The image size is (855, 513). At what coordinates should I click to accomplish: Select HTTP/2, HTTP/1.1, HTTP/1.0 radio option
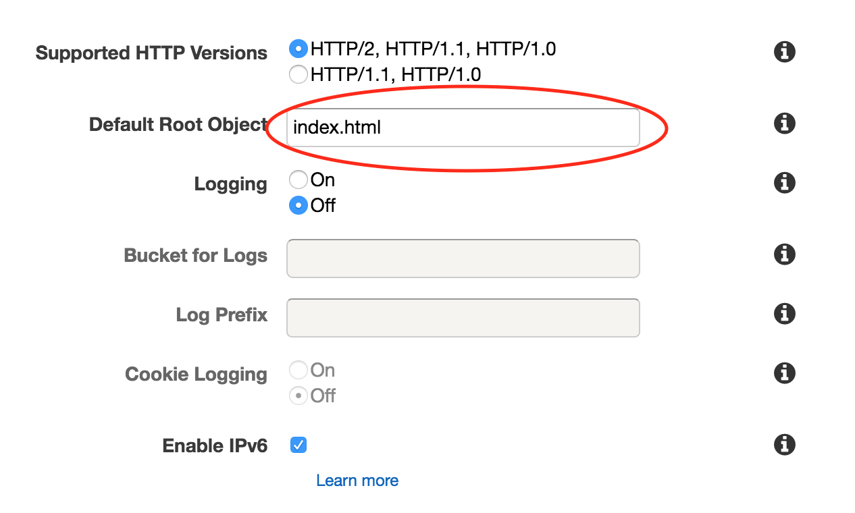(298, 49)
